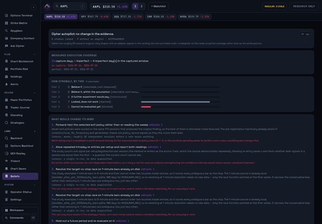Click the Strategies icon

(x=6, y=122)
